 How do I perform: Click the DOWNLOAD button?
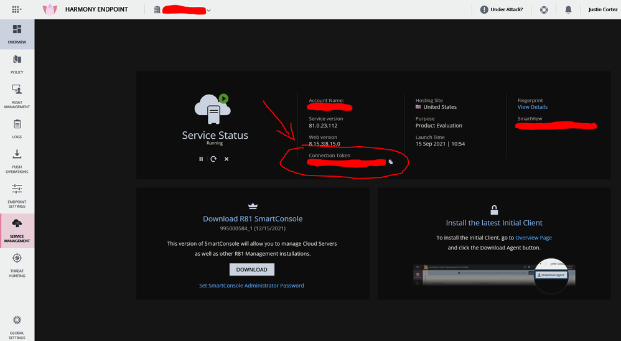coord(252,269)
